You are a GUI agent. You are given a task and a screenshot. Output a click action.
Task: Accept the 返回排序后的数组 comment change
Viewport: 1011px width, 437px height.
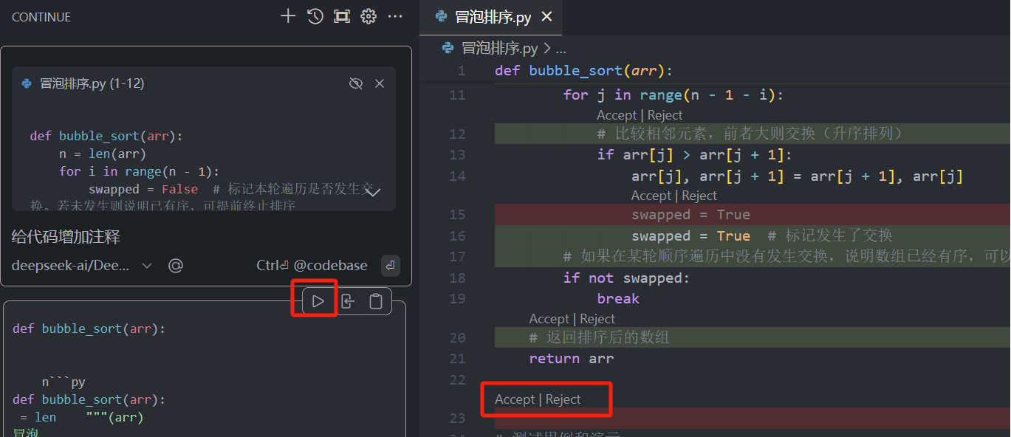click(x=549, y=319)
